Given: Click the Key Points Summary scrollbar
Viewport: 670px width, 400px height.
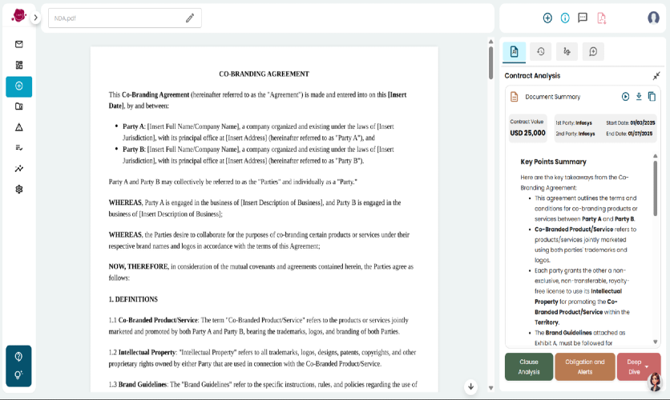Looking at the screenshot, I should tap(655, 188).
